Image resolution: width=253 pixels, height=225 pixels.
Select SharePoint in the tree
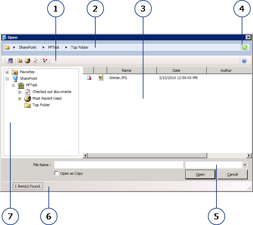pyautogui.click(x=29, y=78)
